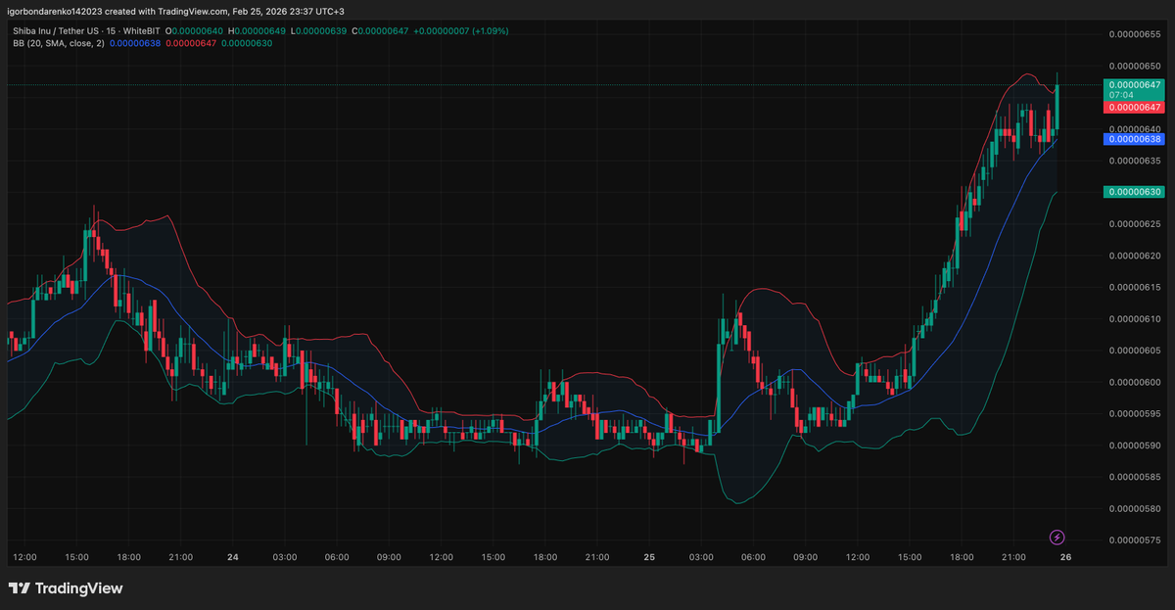Click the purple lightning bolt icon on the chart
This screenshot has width=1175, height=610.
click(1057, 539)
